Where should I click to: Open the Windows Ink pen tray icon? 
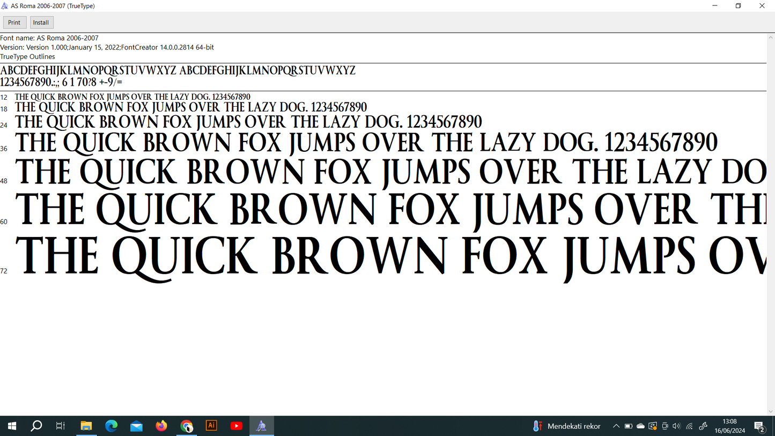tap(703, 425)
